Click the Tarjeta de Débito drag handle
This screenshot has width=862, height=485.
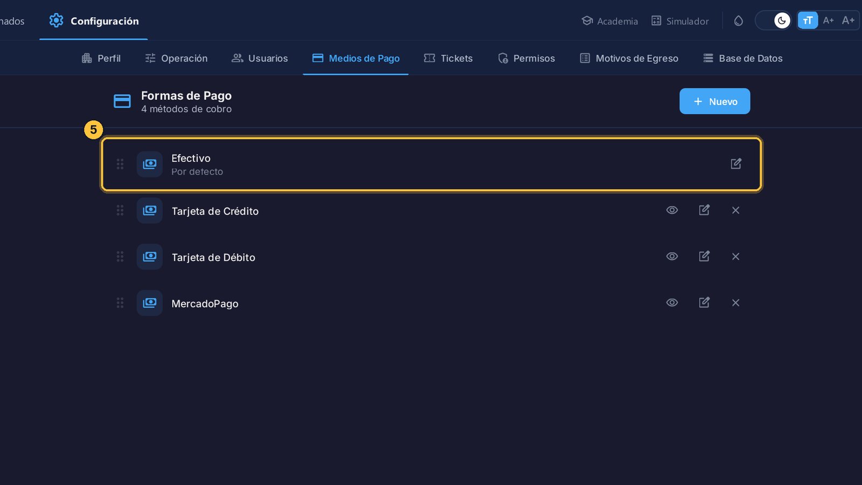[120, 257]
